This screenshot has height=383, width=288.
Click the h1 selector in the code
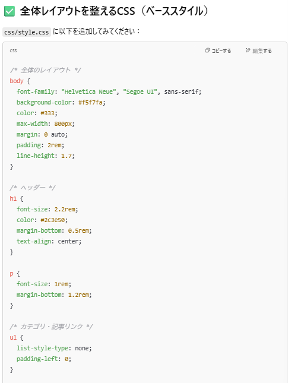pyautogui.click(x=13, y=198)
